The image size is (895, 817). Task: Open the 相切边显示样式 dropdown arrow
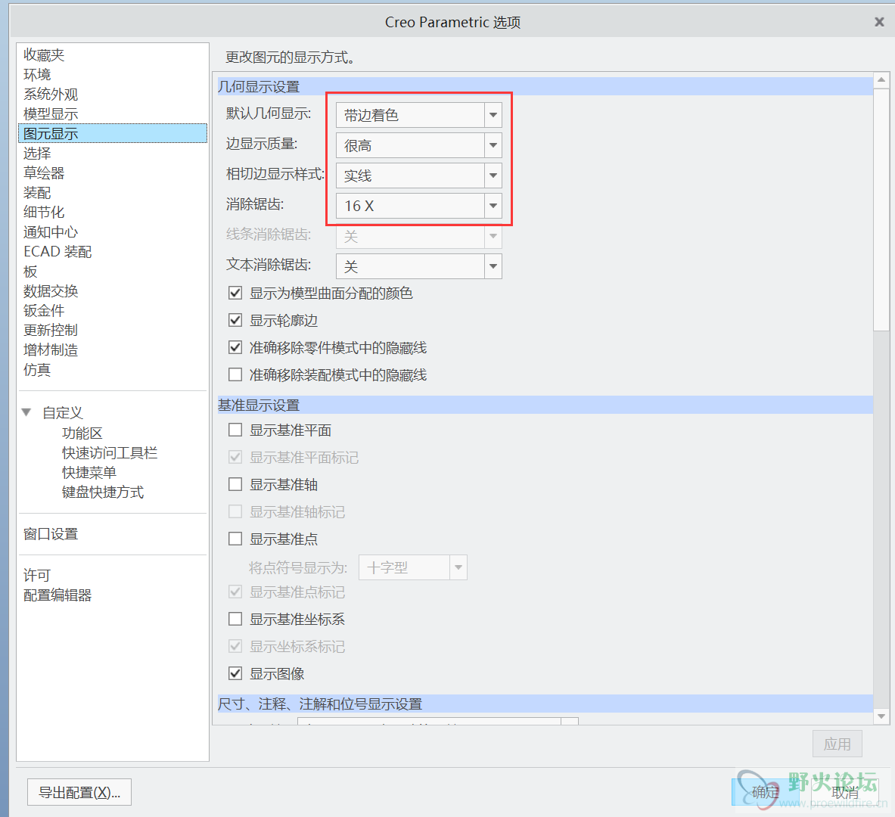[x=493, y=176]
